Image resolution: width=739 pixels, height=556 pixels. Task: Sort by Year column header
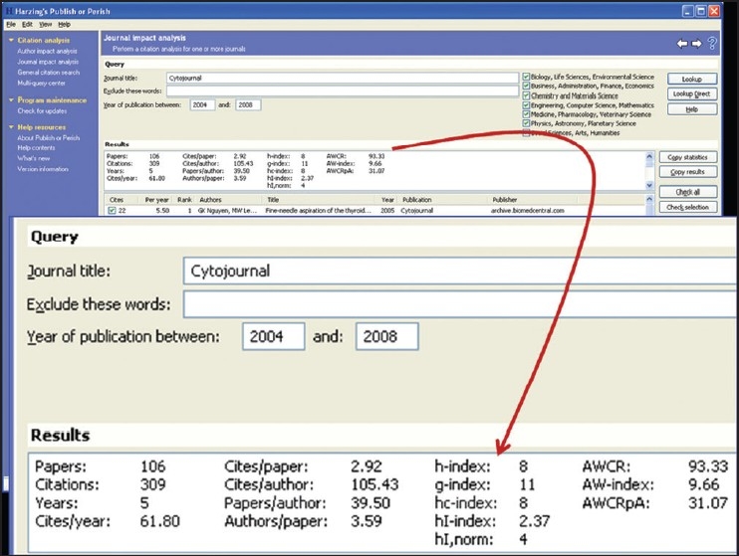coord(387,200)
